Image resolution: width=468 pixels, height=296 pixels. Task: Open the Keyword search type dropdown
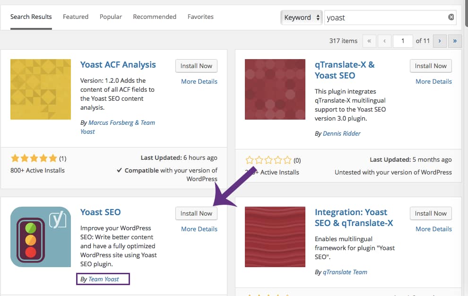[x=302, y=17]
